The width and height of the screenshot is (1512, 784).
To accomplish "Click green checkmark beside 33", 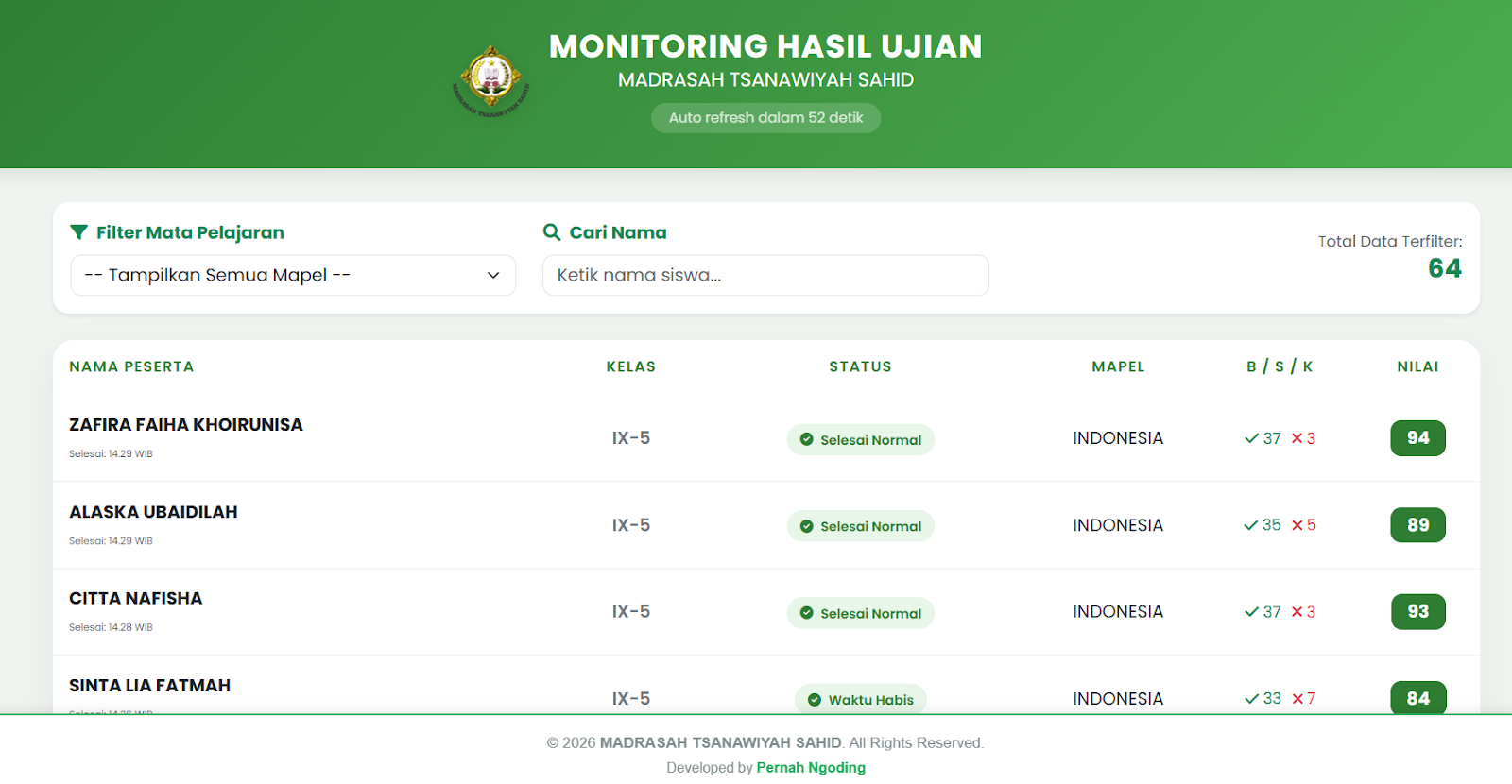I will (x=1251, y=699).
